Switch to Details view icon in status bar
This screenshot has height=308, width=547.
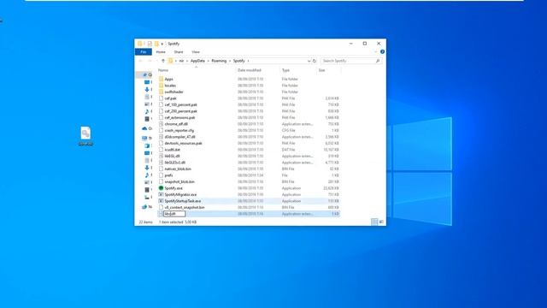374,222
